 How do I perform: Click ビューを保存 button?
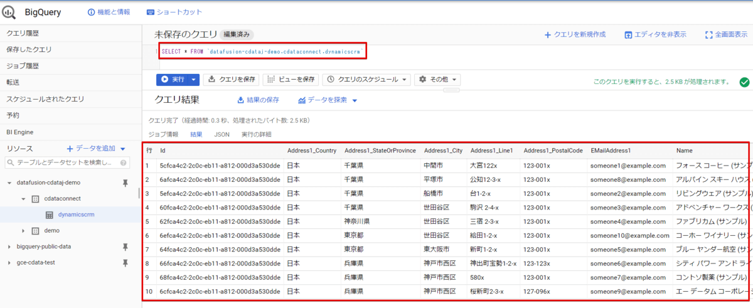point(291,80)
